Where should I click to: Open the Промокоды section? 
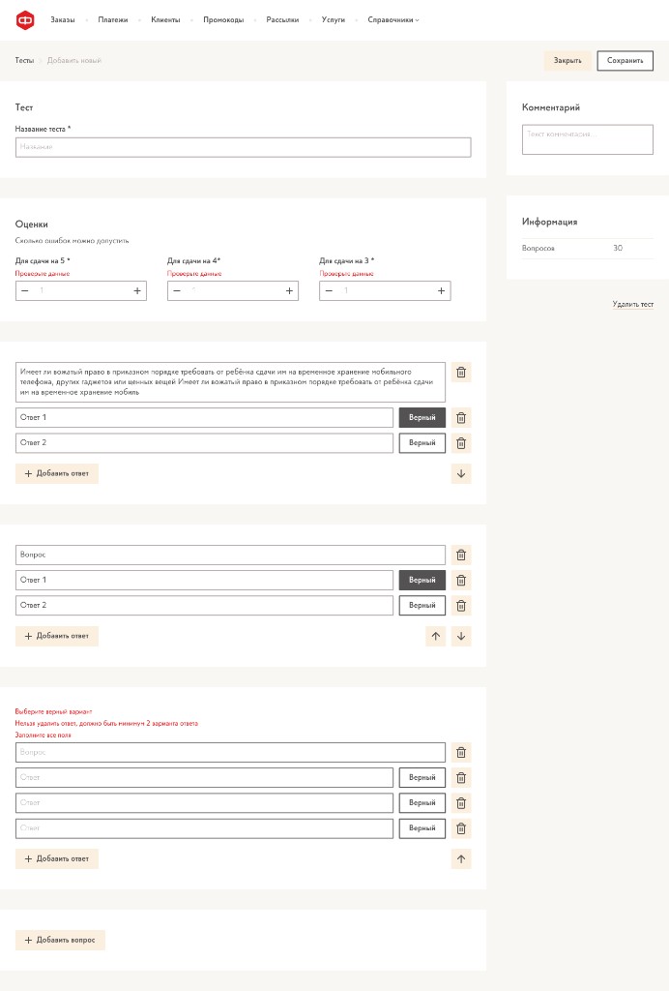[x=223, y=20]
